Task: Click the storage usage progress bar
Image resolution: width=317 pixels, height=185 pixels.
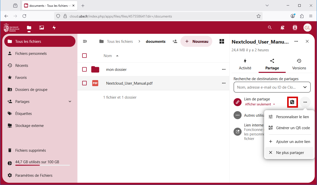Action: pyautogui.click(x=42, y=165)
